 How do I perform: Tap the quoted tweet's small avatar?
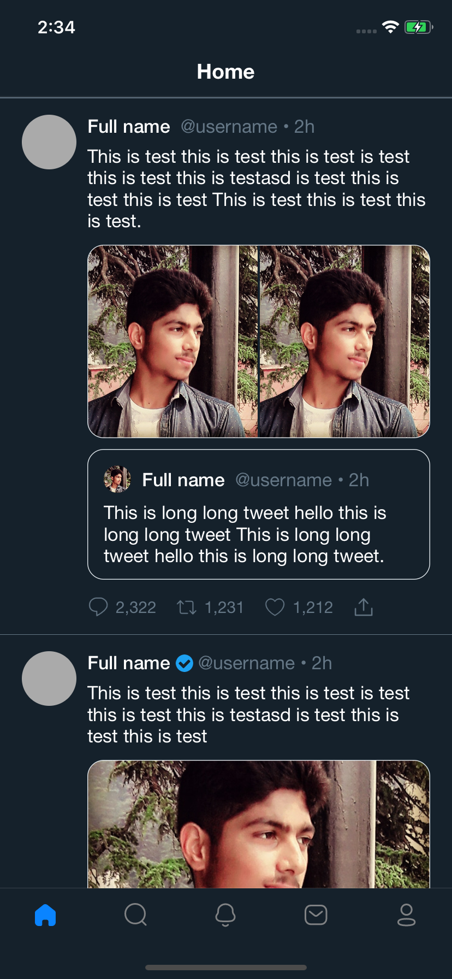click(x=117, y=480)
